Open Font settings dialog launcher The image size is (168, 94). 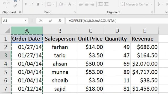(x=75, y=12)
